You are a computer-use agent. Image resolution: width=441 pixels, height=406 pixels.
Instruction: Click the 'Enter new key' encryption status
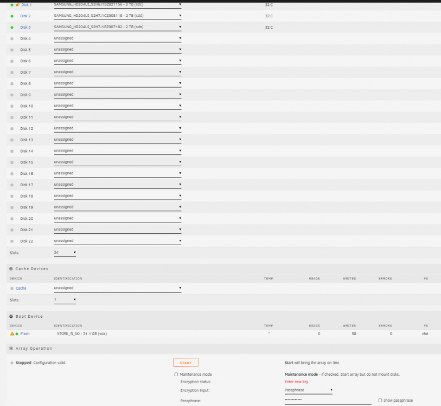(296, 382)
